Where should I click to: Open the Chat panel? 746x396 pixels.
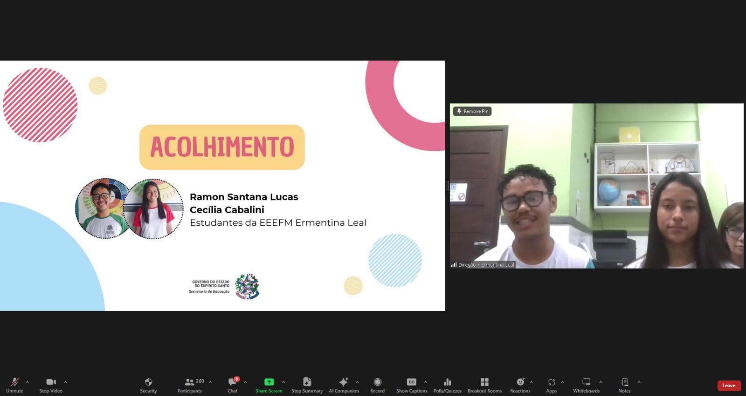(232, 385)
